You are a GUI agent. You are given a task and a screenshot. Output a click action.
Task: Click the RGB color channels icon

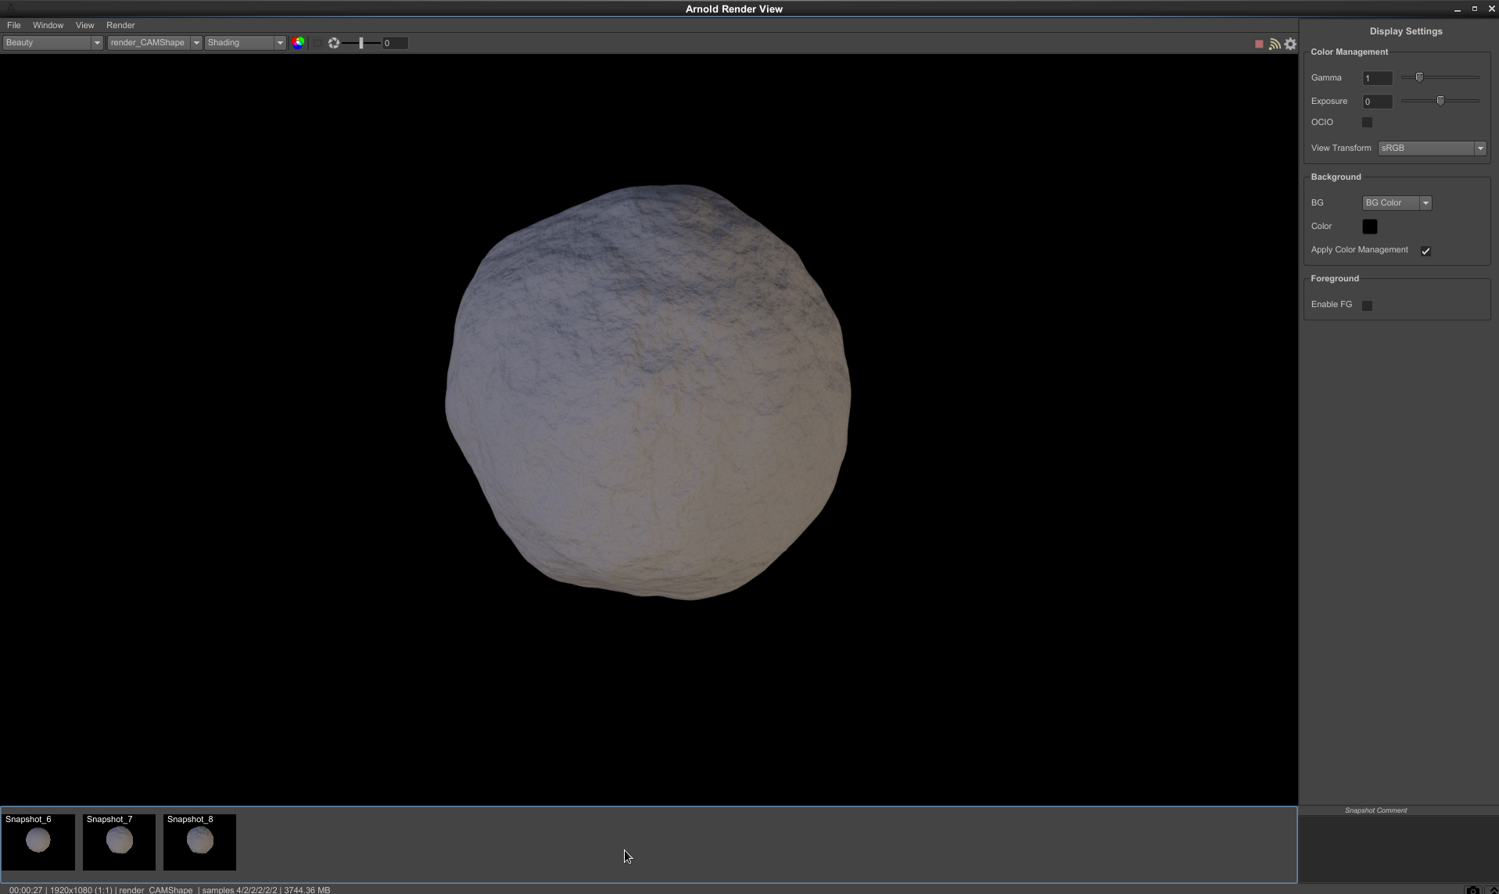click(x=298, y=43)
